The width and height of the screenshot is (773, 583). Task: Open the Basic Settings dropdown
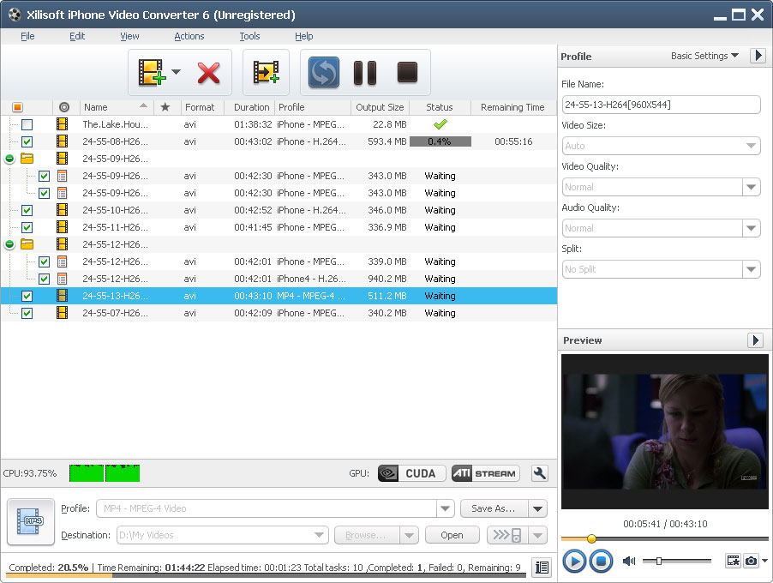point(704,56)
